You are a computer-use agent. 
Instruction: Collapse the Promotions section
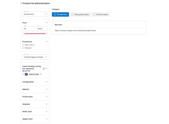[46, 42]
